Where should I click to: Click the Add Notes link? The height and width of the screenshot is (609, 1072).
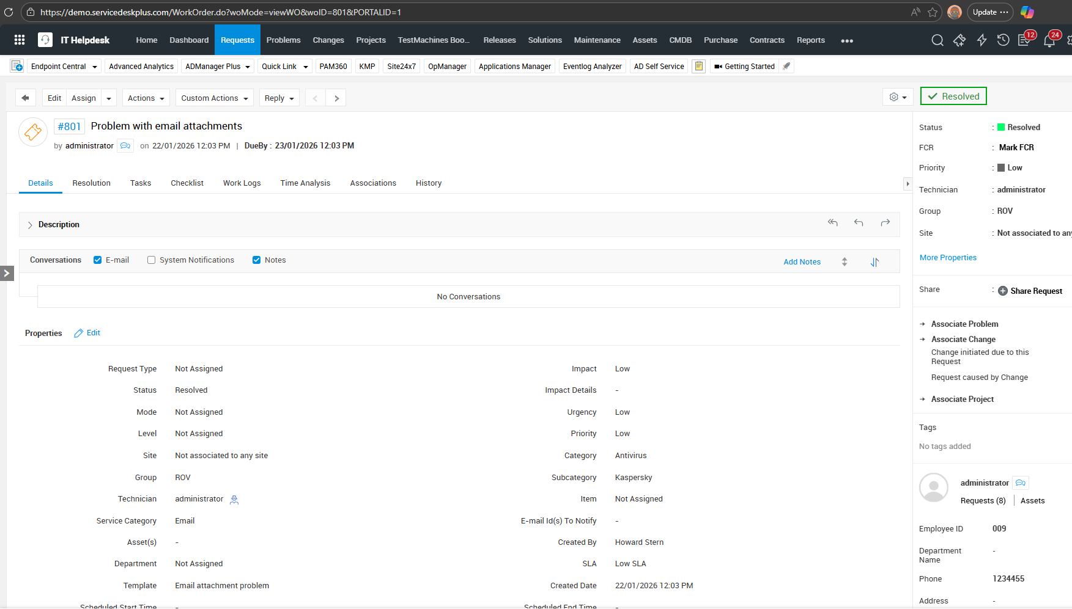(x=802, y=262)
